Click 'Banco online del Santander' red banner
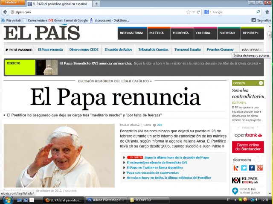 [x=248, y=147]
